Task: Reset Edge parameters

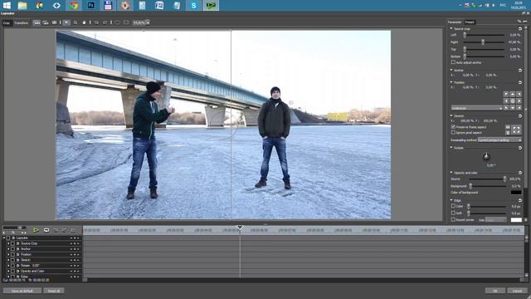Action: click(x=520, y=200)
